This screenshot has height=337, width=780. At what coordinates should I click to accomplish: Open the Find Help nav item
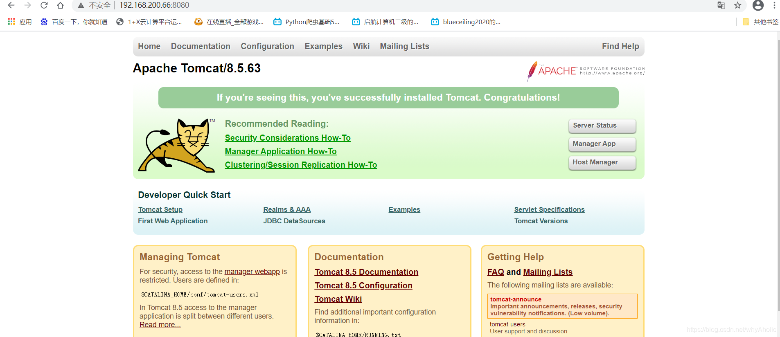click(620, 46)
